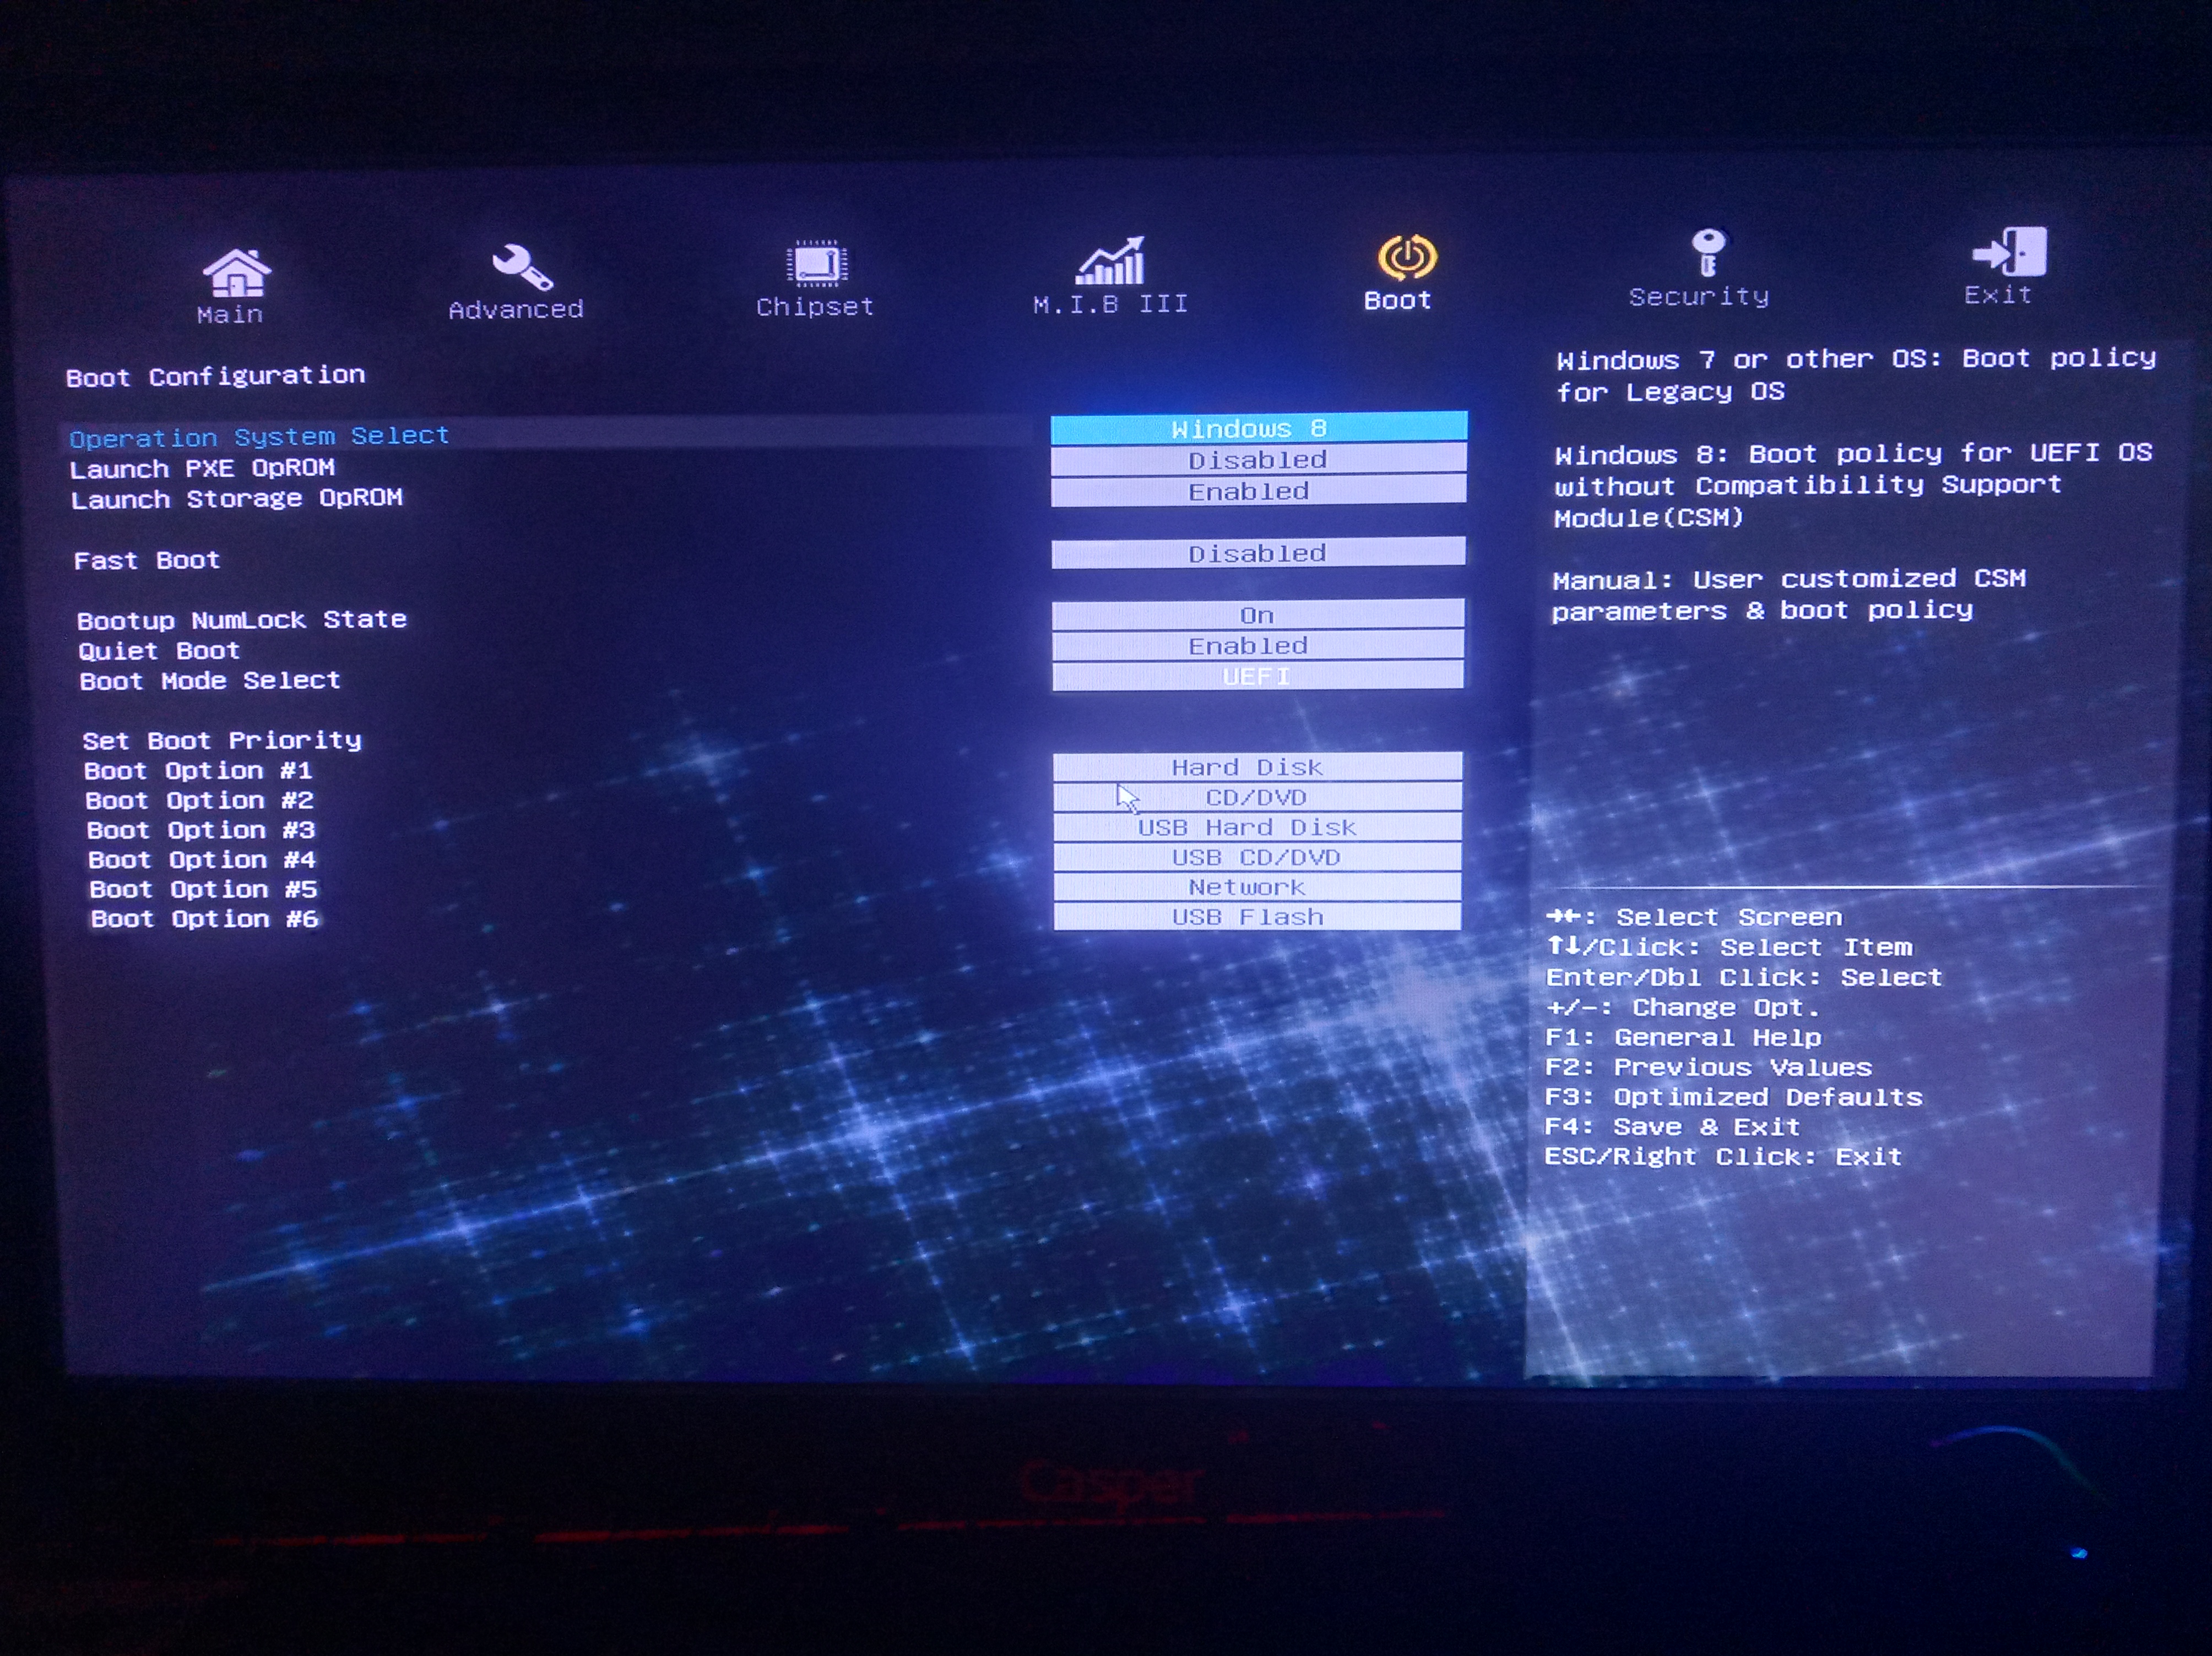Click the Main house icon
The height and width of the screenshot is (1656, 2212).
point(236,273)
